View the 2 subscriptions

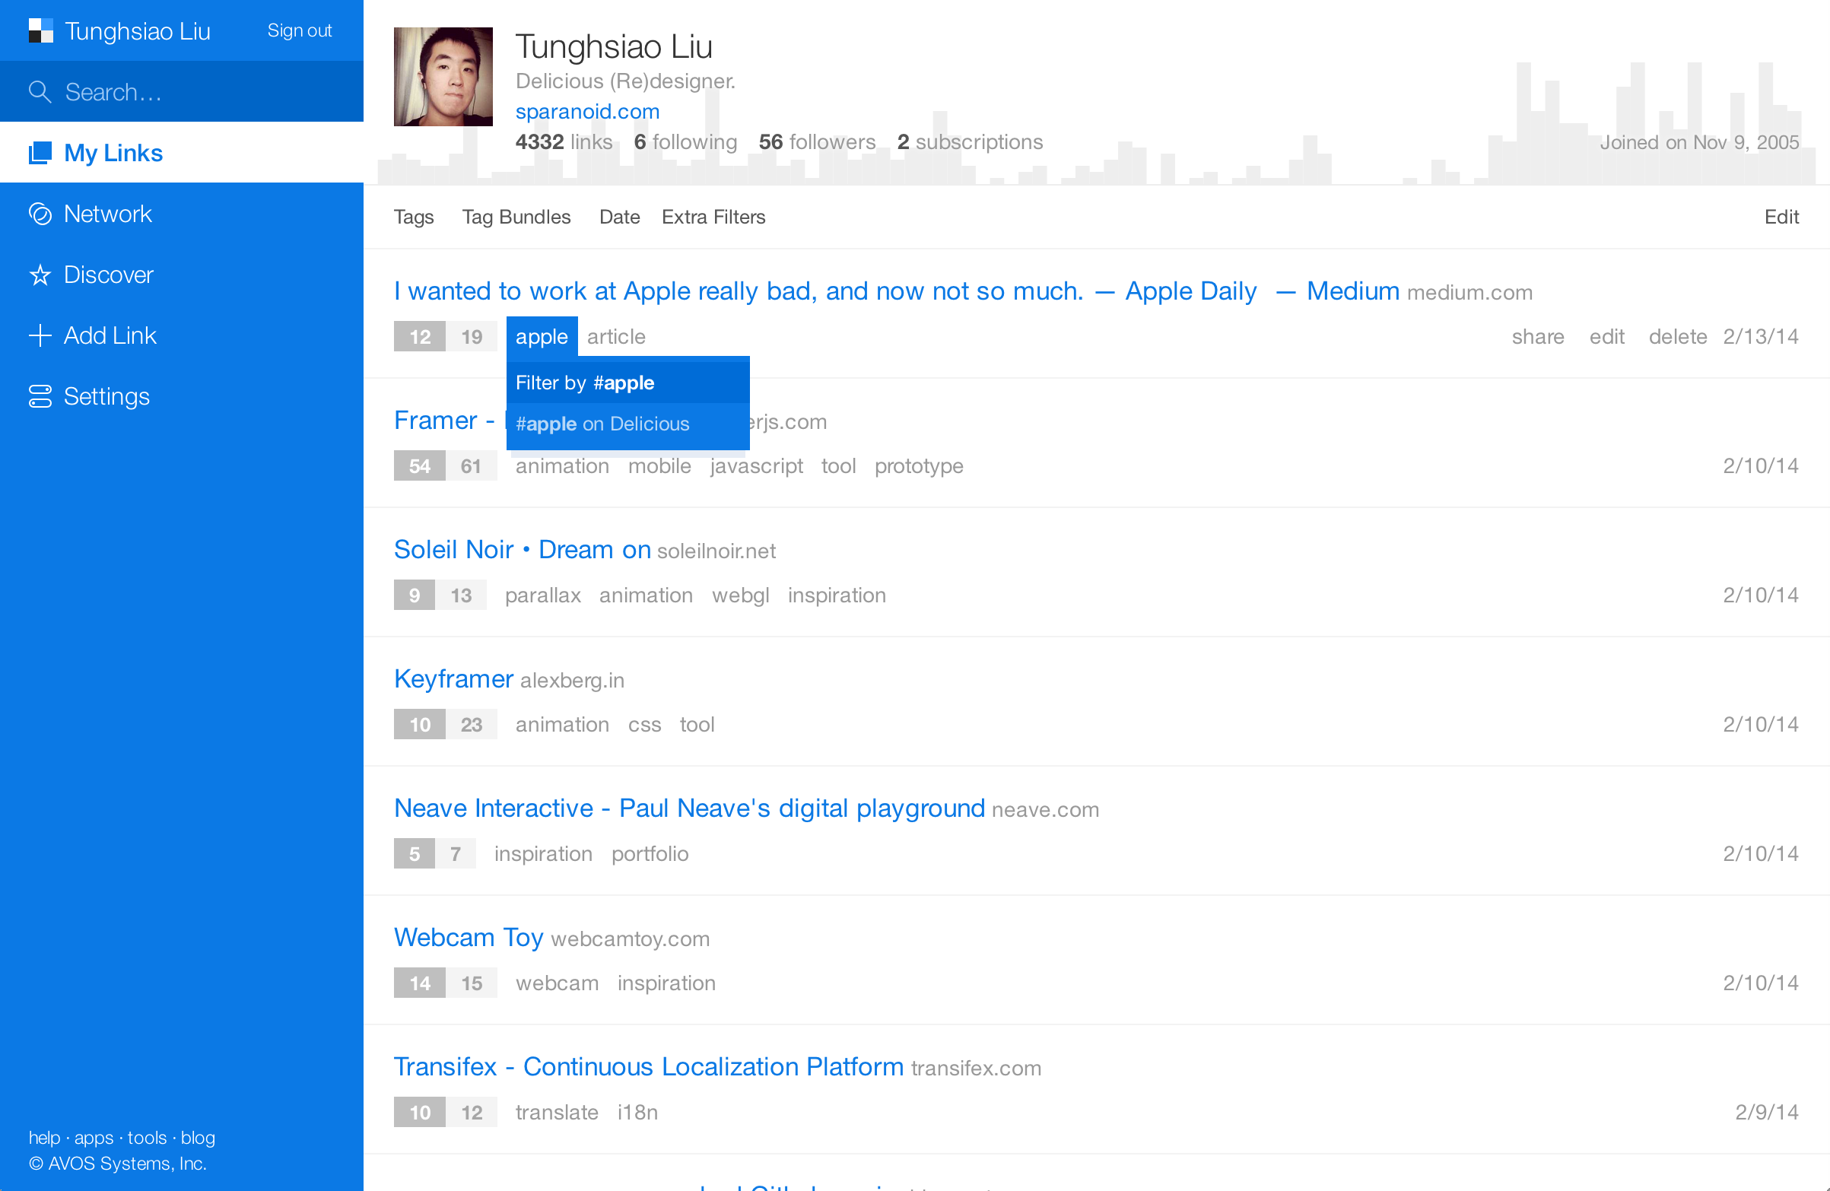click(x=970, y=142)
